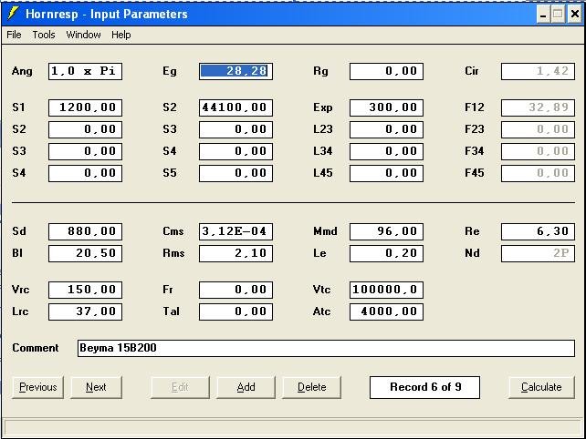Screen dimensions: 586x439
Task: Click the F12 field showing 32,89
Action: [538, 107]
